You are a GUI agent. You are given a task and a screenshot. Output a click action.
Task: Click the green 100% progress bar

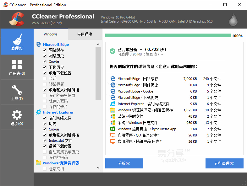(x=168, y=35)
